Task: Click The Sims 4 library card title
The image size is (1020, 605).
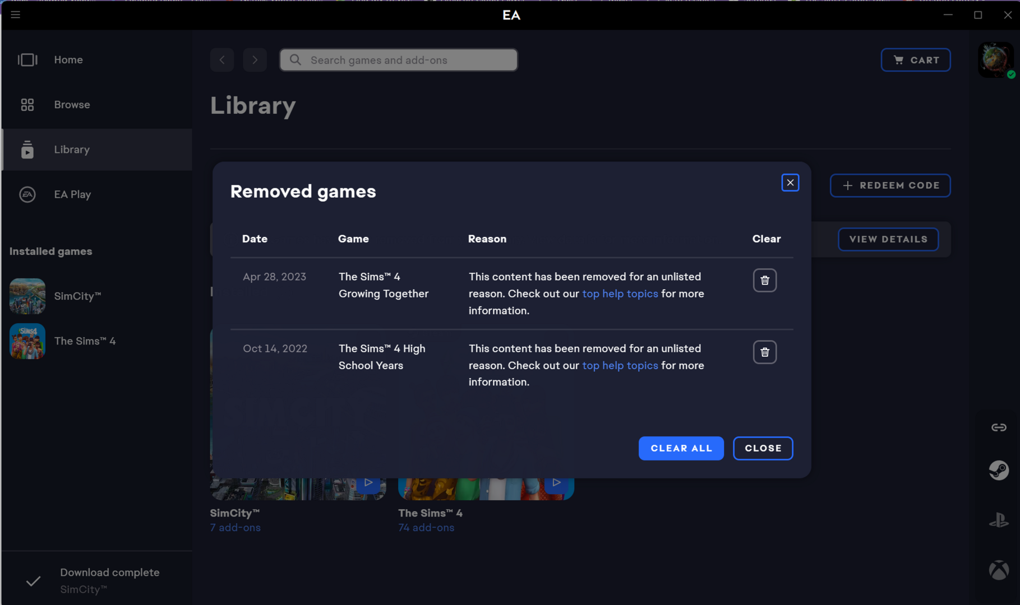Action: point(430,513)
